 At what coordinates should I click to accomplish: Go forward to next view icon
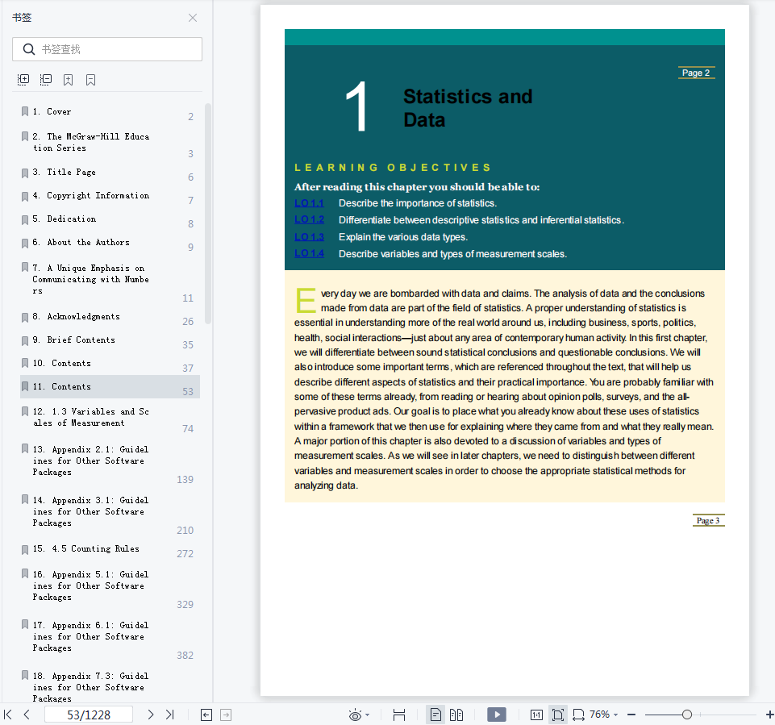(x=226, y=715)
